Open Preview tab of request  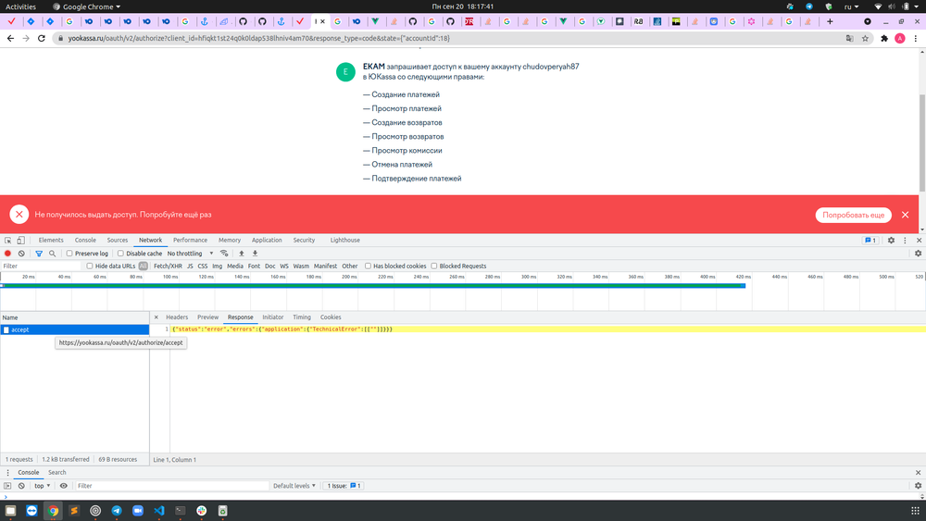pos(207,317)
